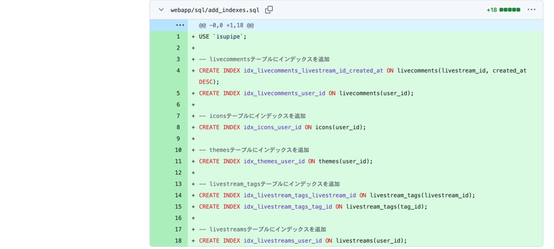This screenshot has width=554, height=249.
Task: Click the themesテーブル comment line
Action: point(254,150)
